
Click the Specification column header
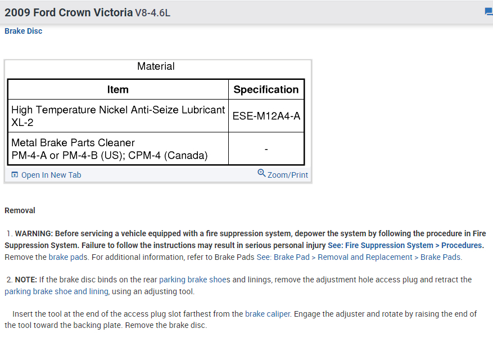coord(266,89)
